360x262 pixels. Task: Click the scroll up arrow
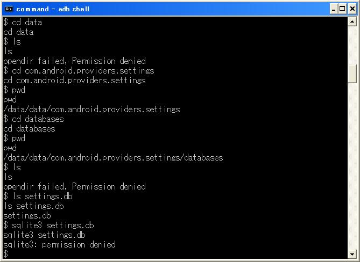352,22
